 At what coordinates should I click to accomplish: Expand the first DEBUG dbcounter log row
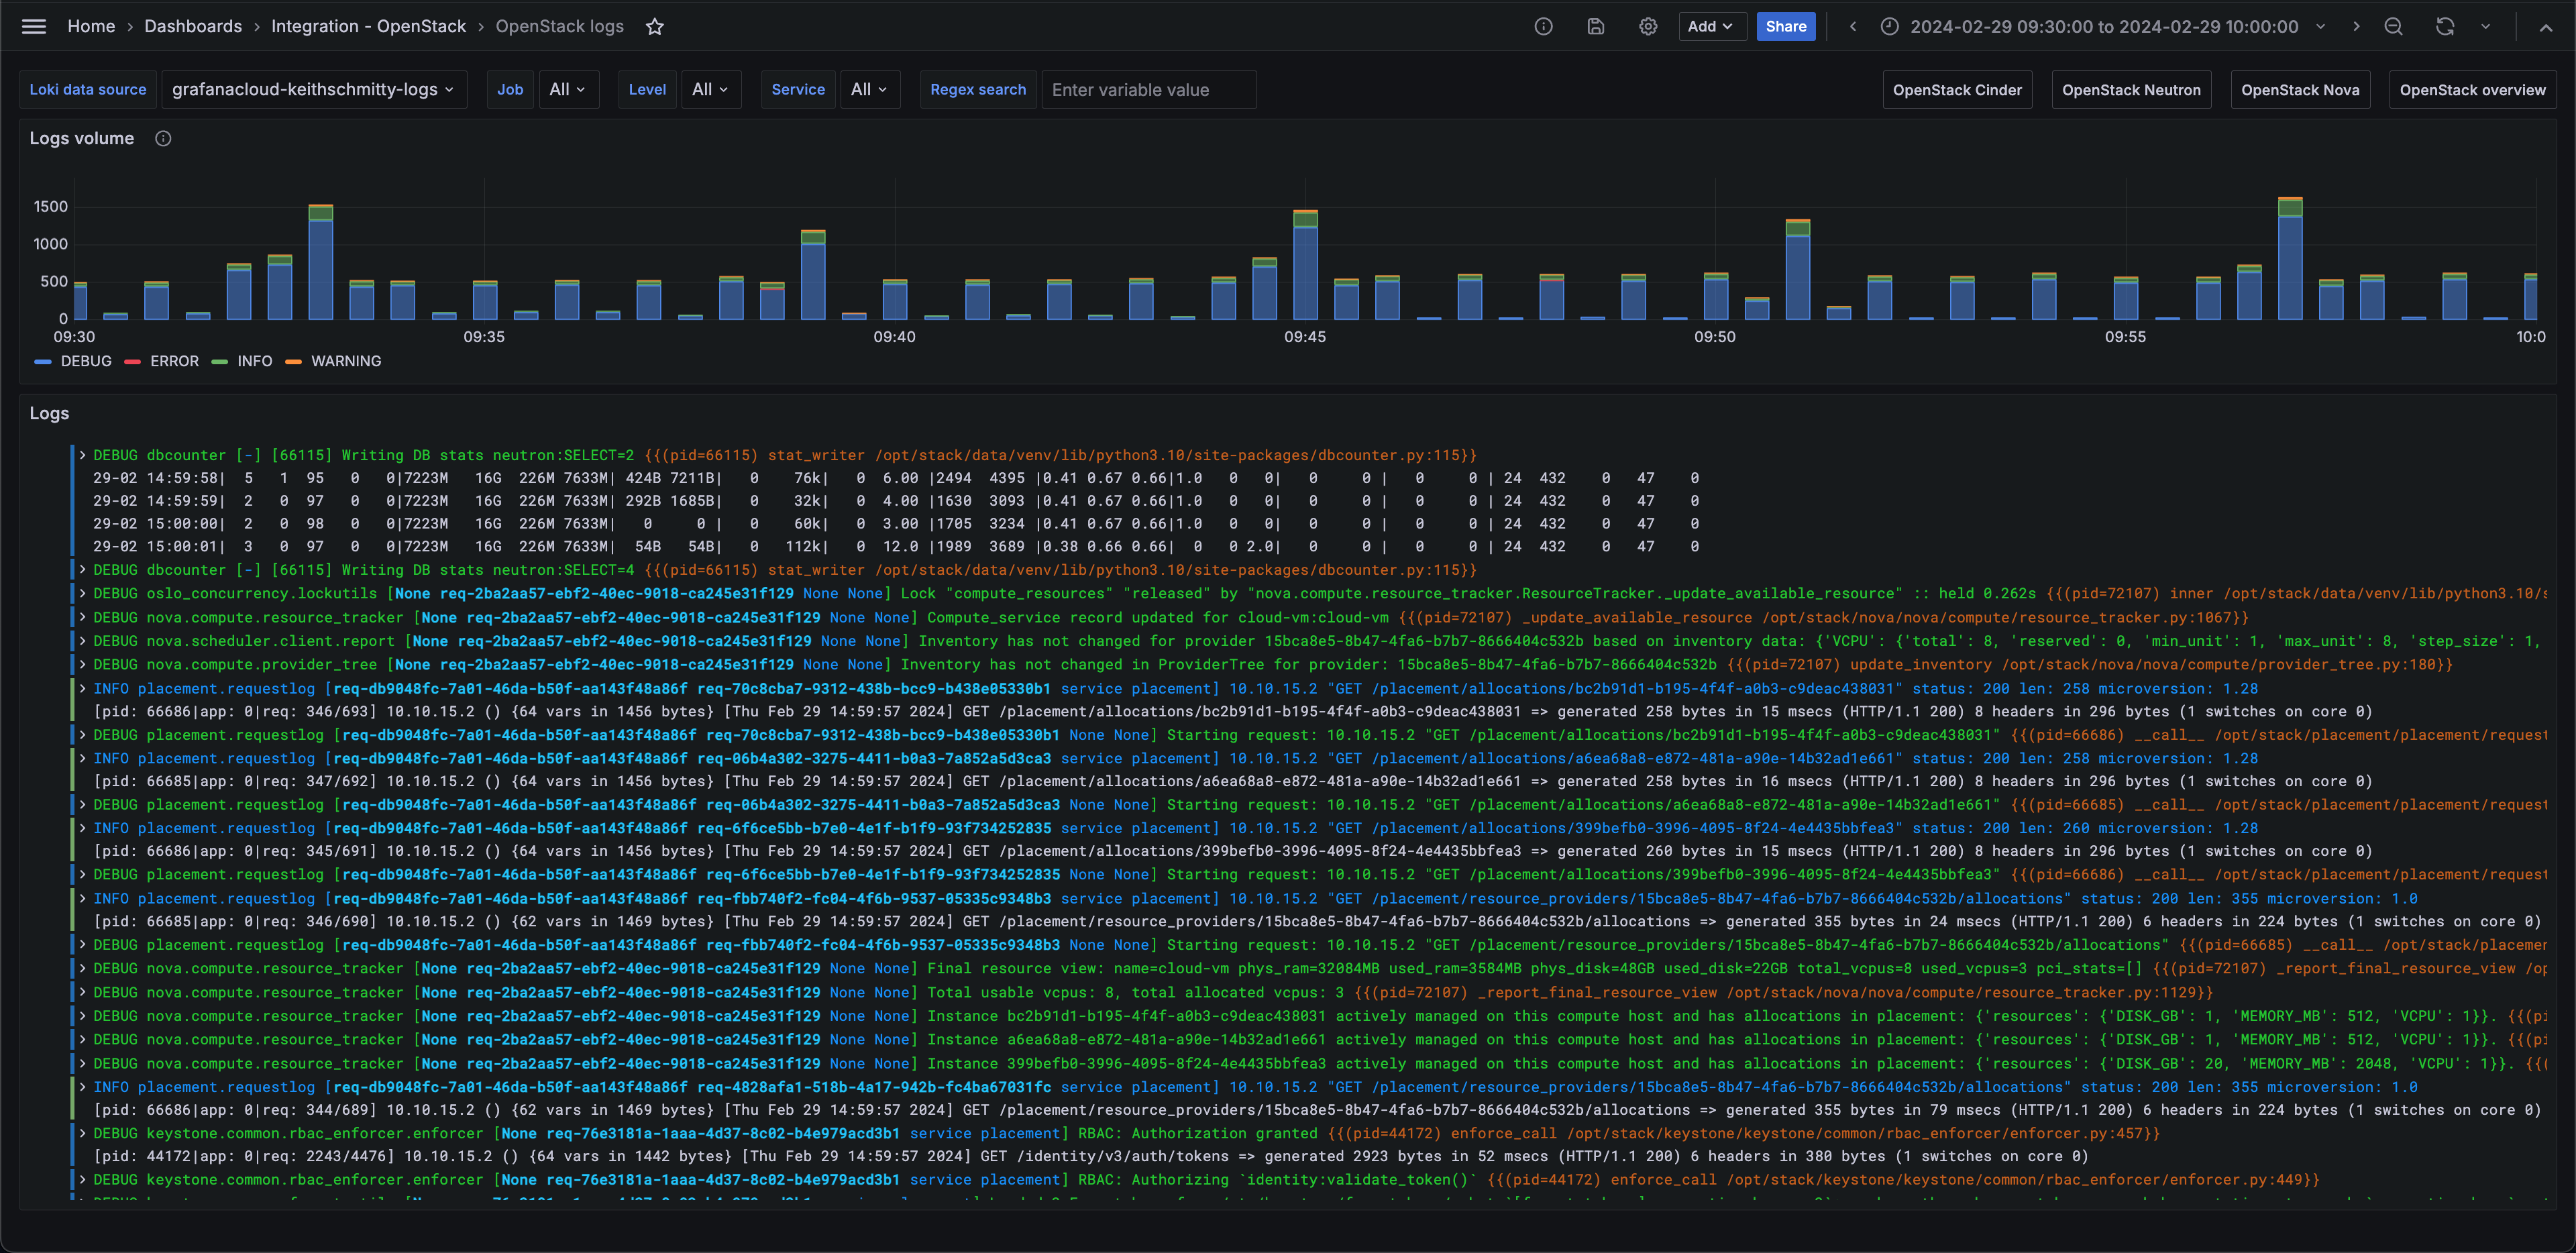[x=83, y=455]
